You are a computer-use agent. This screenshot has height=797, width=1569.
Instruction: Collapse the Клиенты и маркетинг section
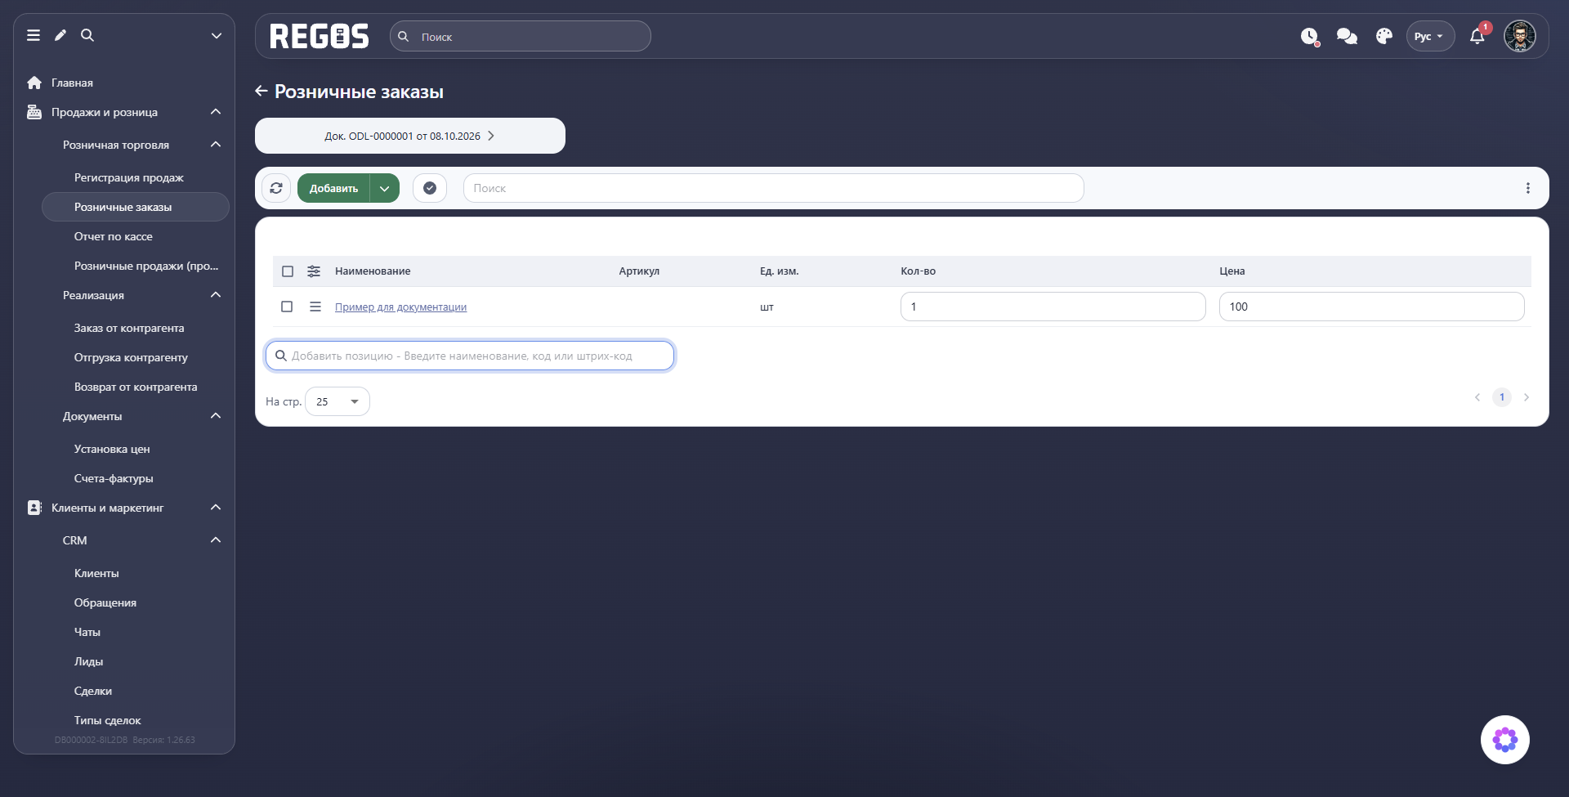pyautogui.click(x=216, y=508)
